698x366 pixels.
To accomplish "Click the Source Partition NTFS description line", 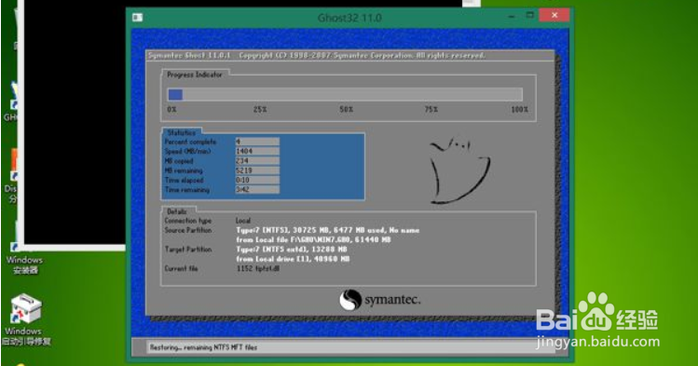I will [x=328, y=230].
